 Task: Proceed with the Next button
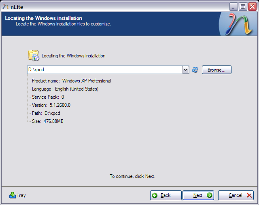[x=198, y=195]
